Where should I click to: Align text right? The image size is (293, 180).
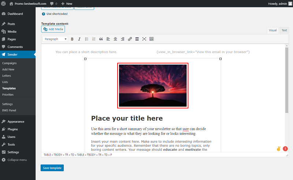point(123,39)
